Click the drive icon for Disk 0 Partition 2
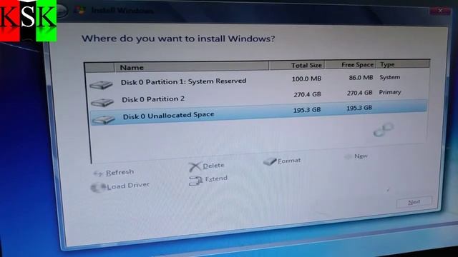 (102, 102)
